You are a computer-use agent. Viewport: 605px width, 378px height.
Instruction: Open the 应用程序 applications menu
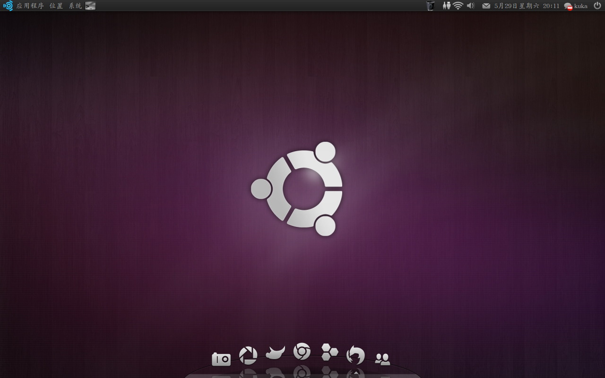tap(30, 6)
